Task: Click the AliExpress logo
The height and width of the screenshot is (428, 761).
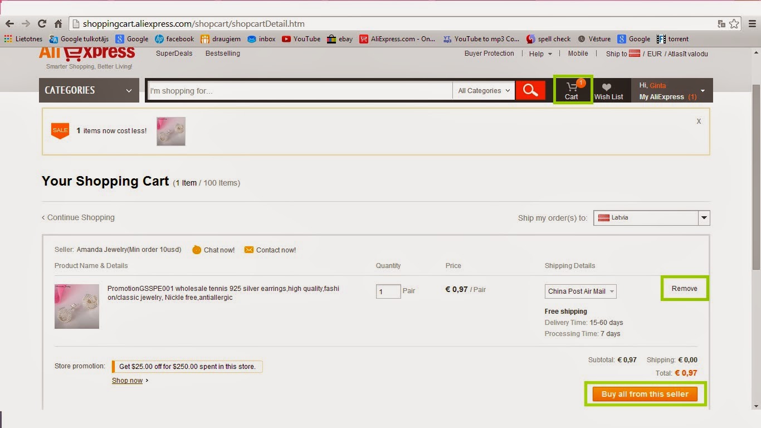Action: click(87, 55)
